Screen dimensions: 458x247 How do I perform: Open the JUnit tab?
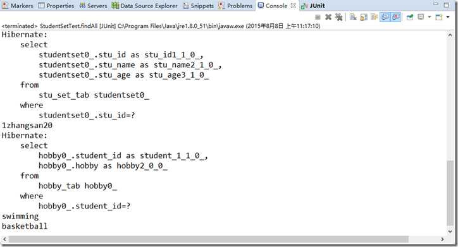[313, 6]
